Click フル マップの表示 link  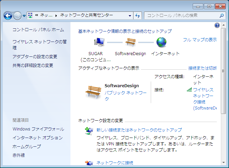(200, 40)
